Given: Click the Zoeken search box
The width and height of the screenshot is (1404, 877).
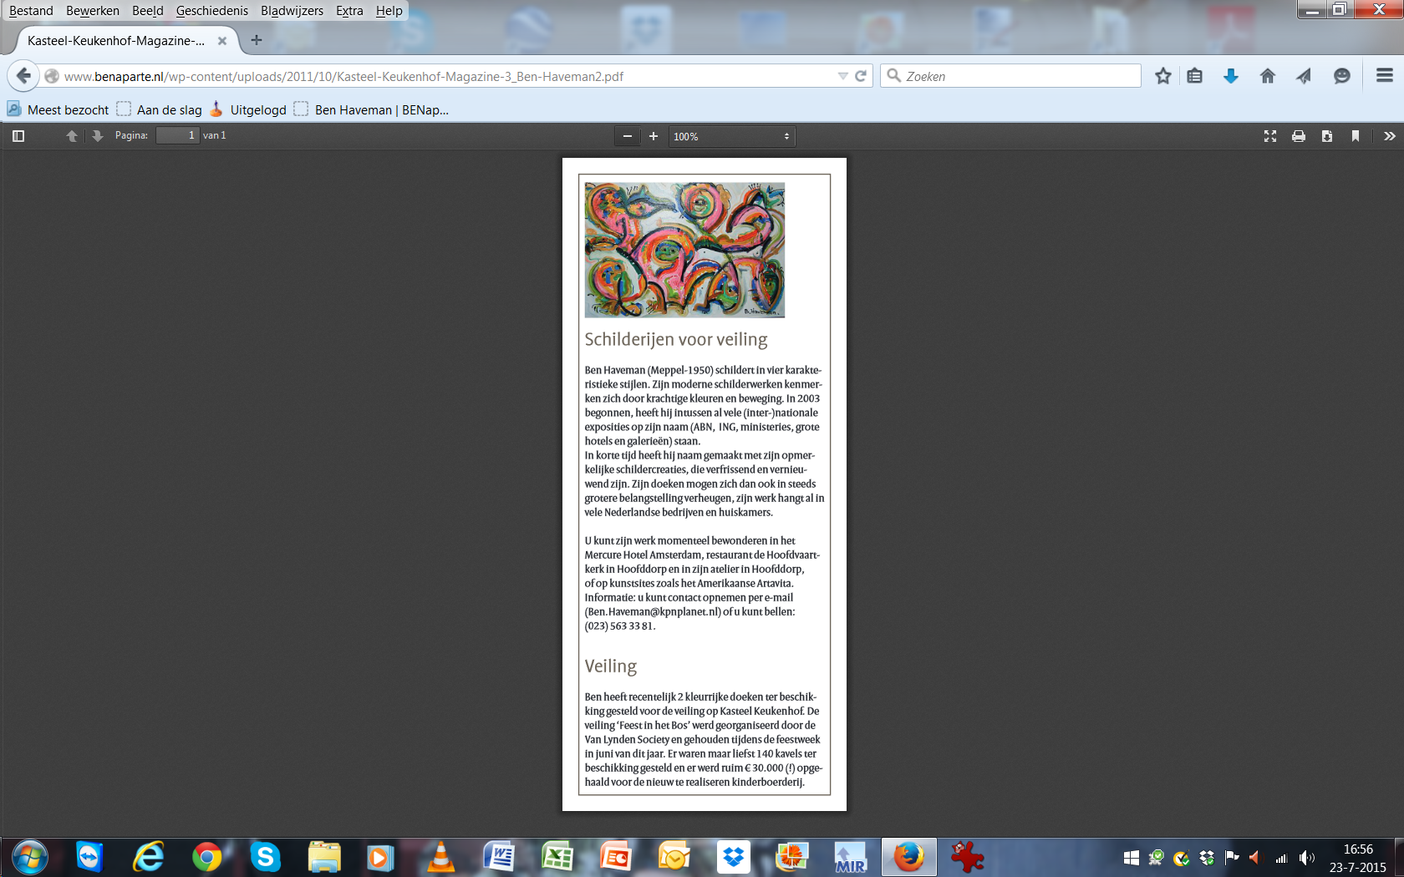Looking at the screenshot, I should point(1011,76).
